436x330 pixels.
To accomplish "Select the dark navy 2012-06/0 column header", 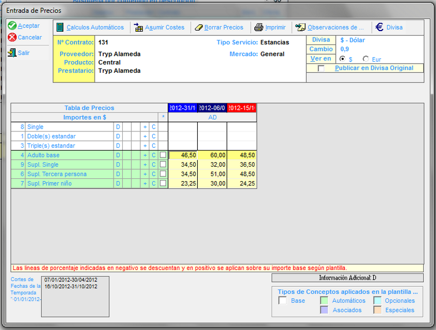I will point(212,108).
